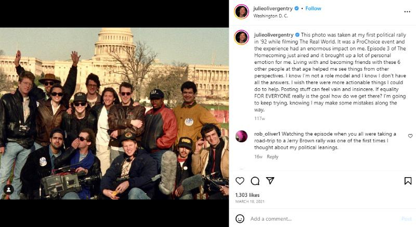
Task: Open julieolivergentry username in caption
Action: pyautogui.click(x=274, y=35)
